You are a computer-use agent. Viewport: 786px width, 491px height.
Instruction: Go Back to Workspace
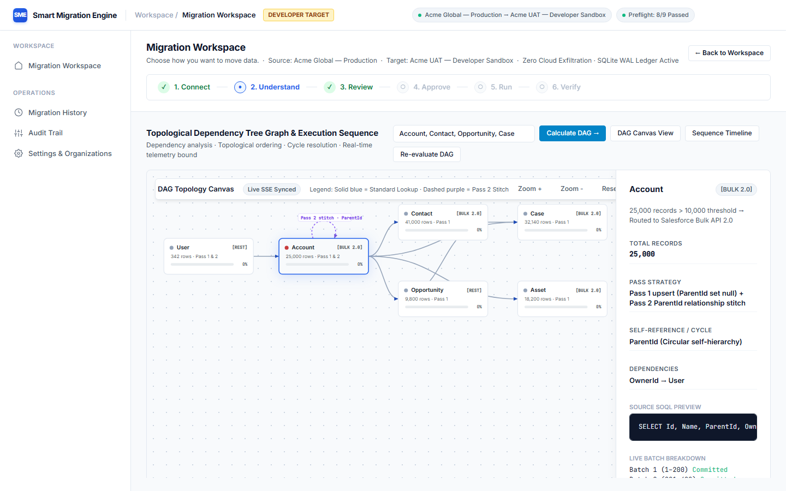click(x=729, y=53)
